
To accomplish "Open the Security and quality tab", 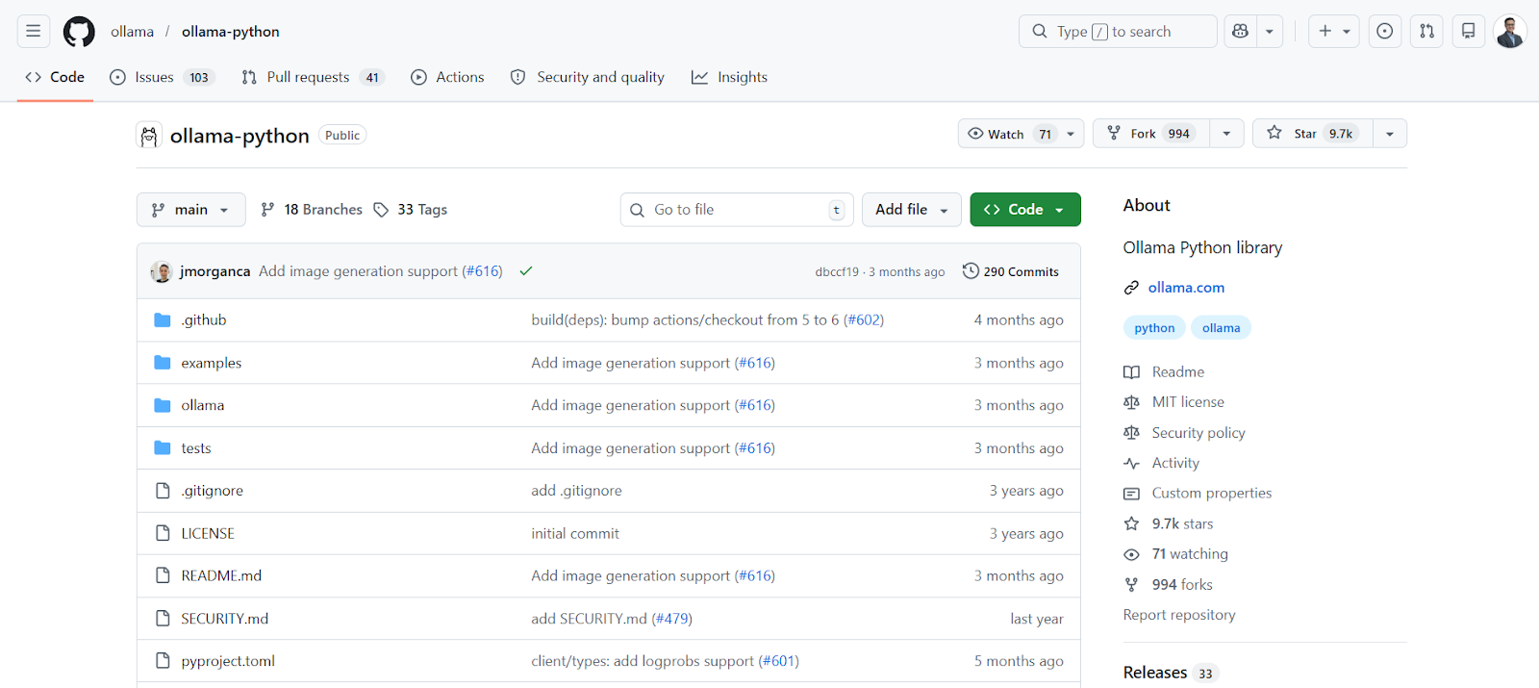I will 588,77.
